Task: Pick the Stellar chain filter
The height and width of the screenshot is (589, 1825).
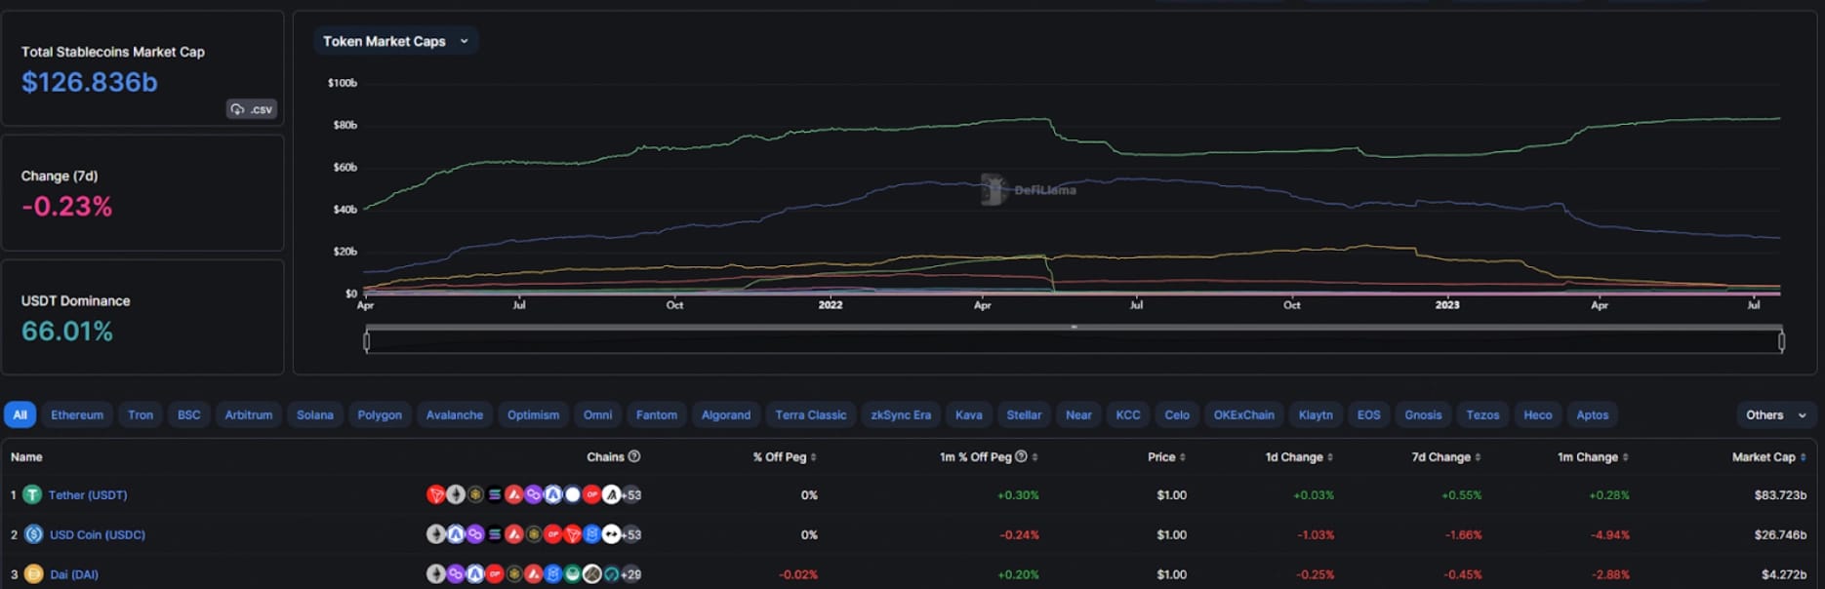Action: click(x=1024, y=414)
